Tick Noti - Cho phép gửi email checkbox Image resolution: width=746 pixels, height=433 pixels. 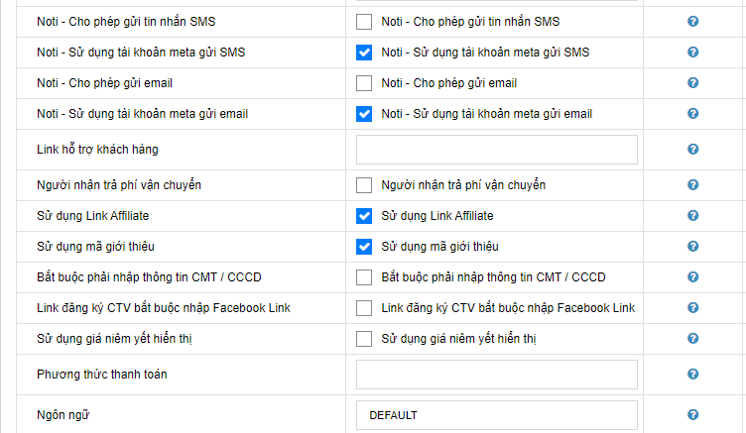(364, 83)
